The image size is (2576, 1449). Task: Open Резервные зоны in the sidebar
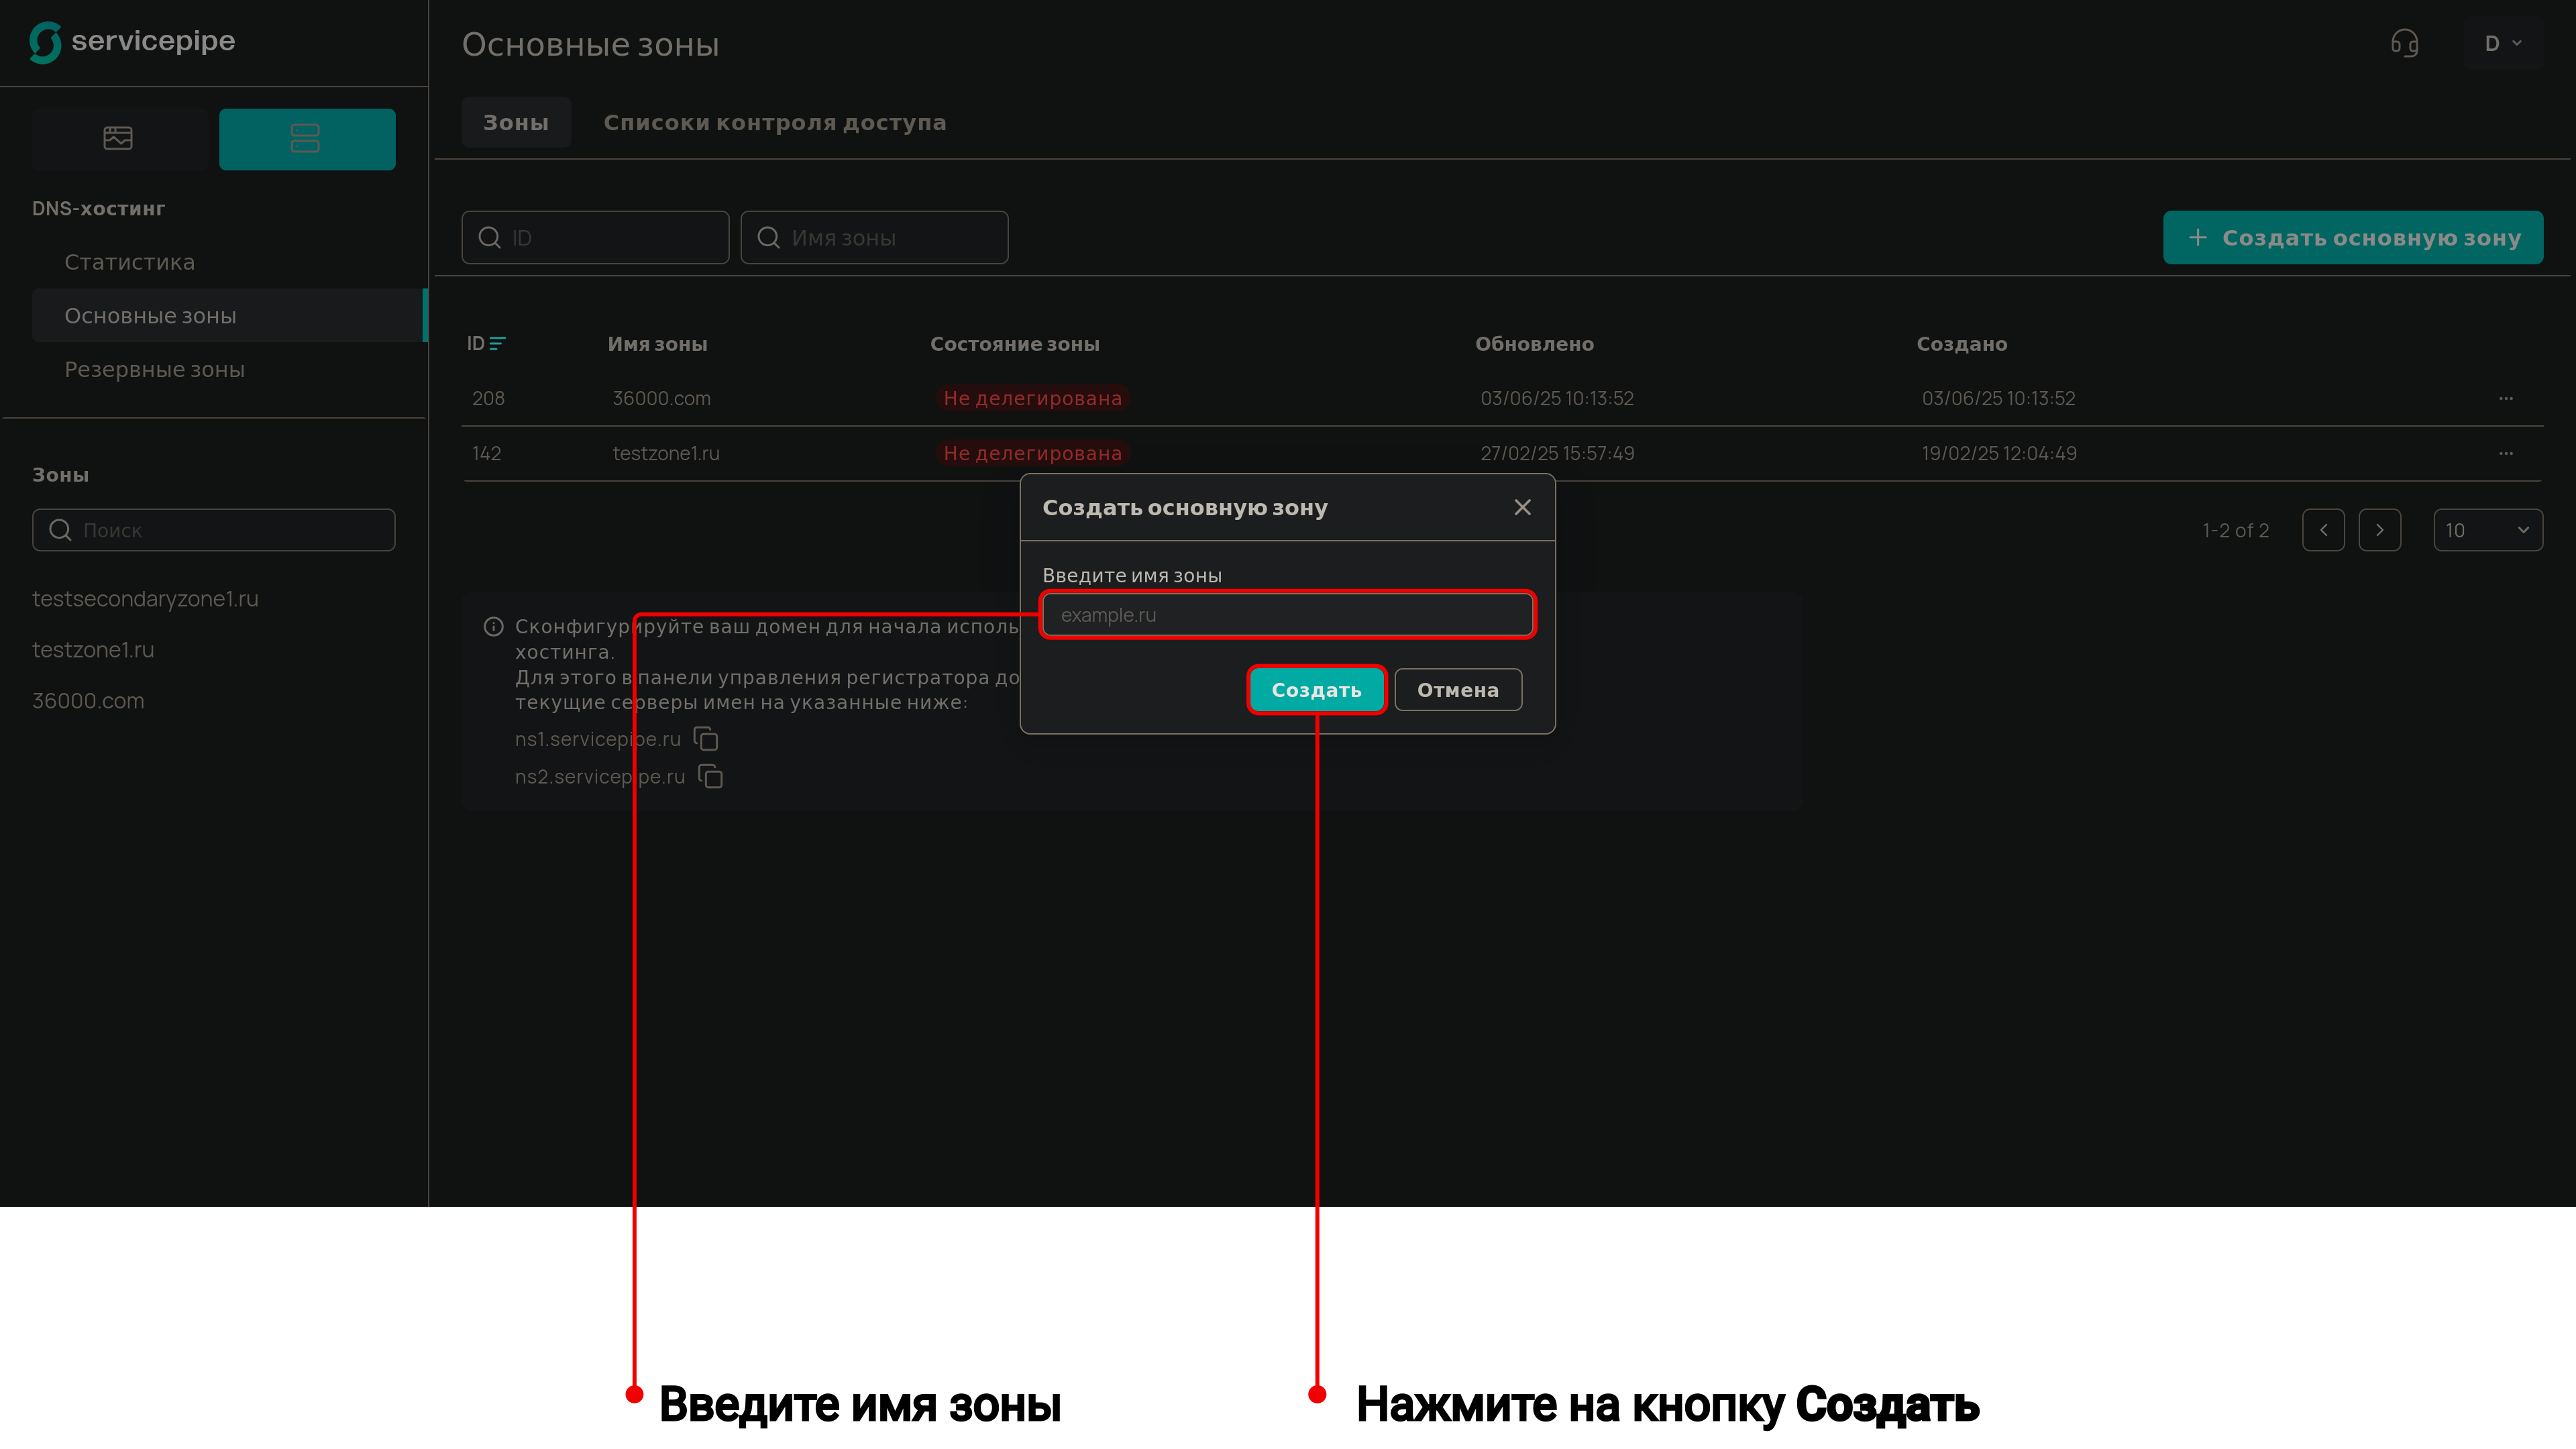point(154,369)
